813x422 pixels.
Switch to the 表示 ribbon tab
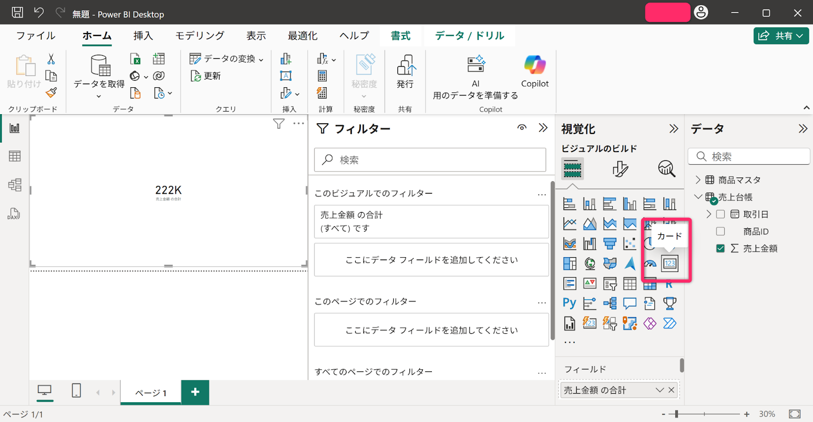pyautogui.click(x=256, y=36)
